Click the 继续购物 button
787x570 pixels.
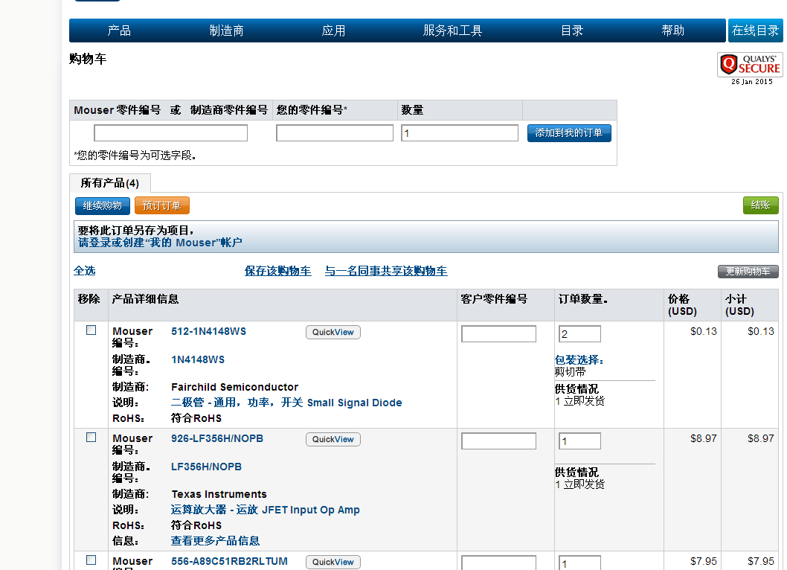[103, 205]
